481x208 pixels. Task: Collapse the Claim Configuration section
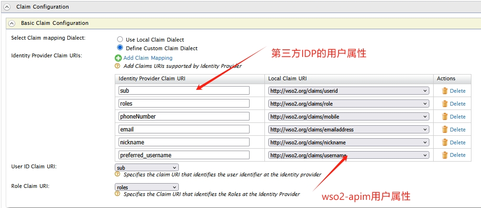pyautogui.click(x=7, y=7)
